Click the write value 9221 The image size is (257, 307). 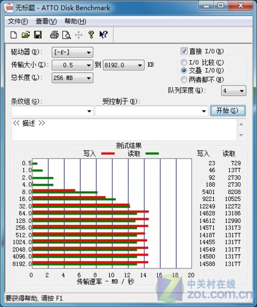click(208, 199)
